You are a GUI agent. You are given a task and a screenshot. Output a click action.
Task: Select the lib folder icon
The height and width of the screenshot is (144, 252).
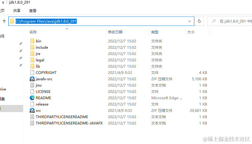pyautogui.click(x=32, y=66)
